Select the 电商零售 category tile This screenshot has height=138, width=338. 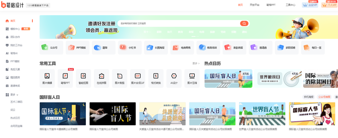tap(182, 48)
